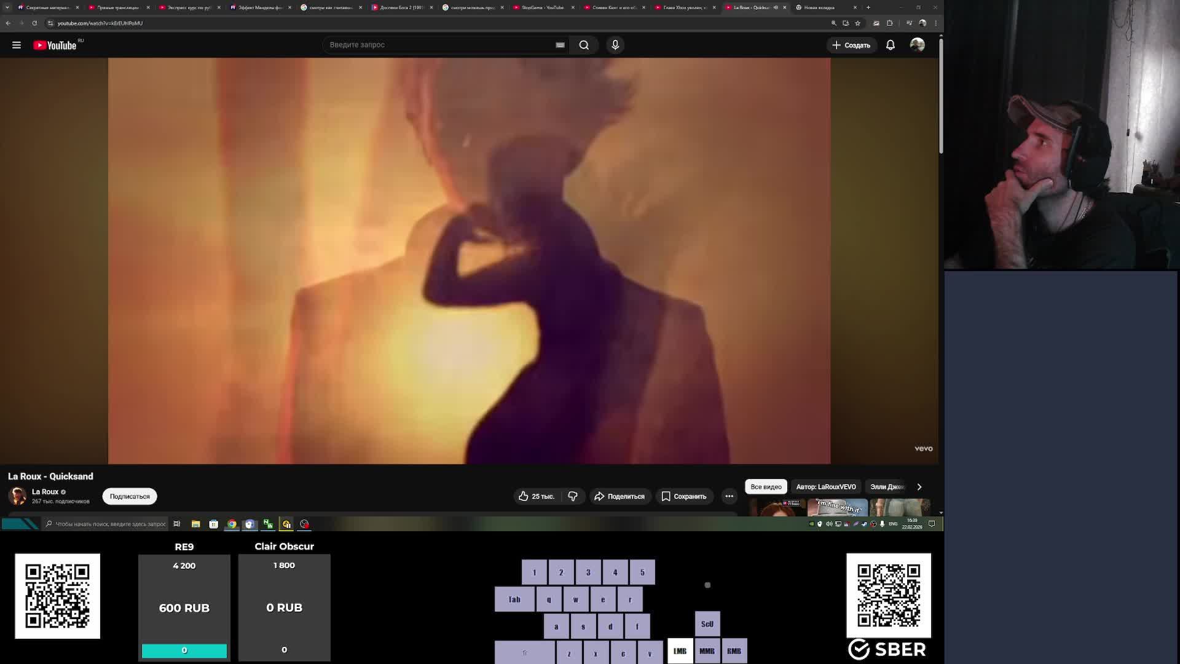Click the Сохранить save button
1180x664 pixels.
click(683, 496)
